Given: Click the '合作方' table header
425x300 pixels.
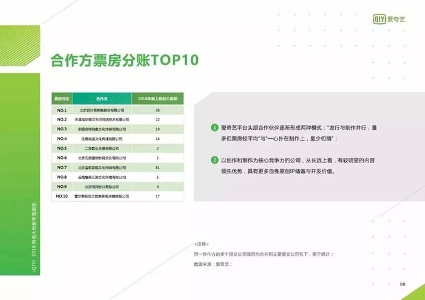Looking at the screenshot, I should tap(102, 98).
